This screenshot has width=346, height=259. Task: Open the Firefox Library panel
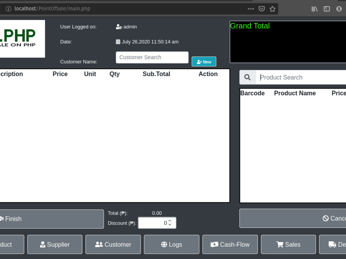314,9
